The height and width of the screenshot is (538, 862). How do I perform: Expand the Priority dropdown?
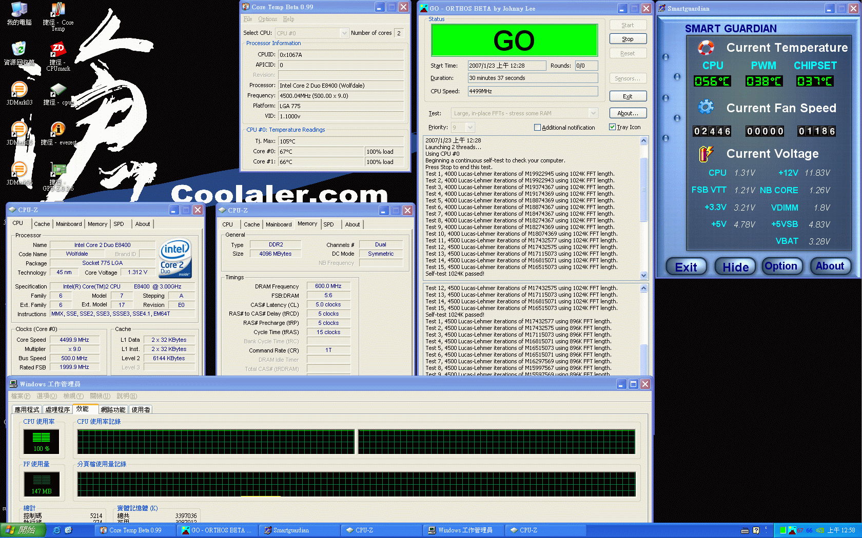point(471,128)
